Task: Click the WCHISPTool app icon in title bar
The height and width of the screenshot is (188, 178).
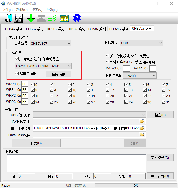Action: 3,4
